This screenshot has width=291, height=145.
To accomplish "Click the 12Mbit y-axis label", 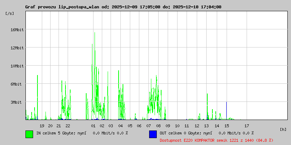I will coord(17,48).
